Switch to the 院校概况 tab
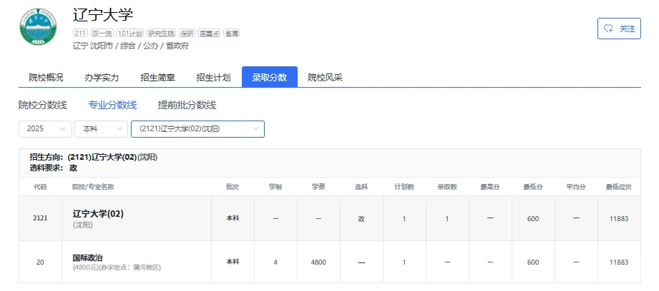Viewport: 659px width, 291px height. point(46,78)
